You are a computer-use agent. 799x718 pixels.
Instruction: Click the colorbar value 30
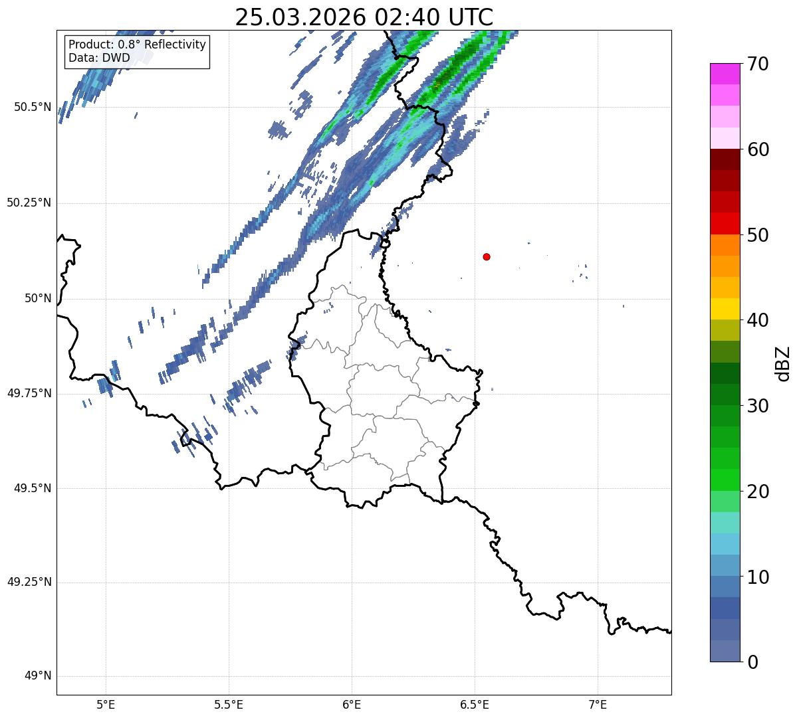click(758, 406)
